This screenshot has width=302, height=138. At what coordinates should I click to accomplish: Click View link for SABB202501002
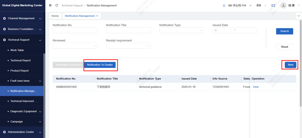coord(255,87)
